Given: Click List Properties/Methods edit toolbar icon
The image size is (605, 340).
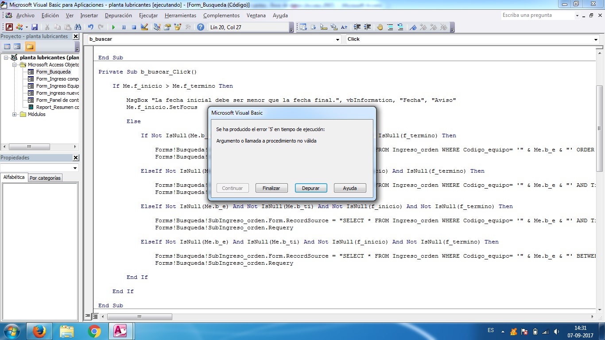Looking at the screenshot, I should click(x=303, y=27).
